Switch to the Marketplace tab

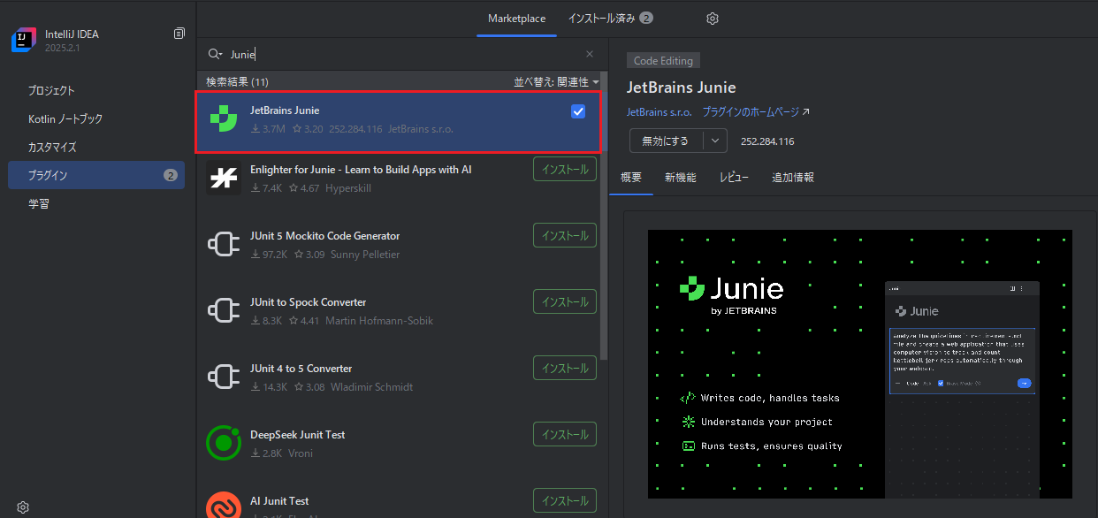(516, 19)
